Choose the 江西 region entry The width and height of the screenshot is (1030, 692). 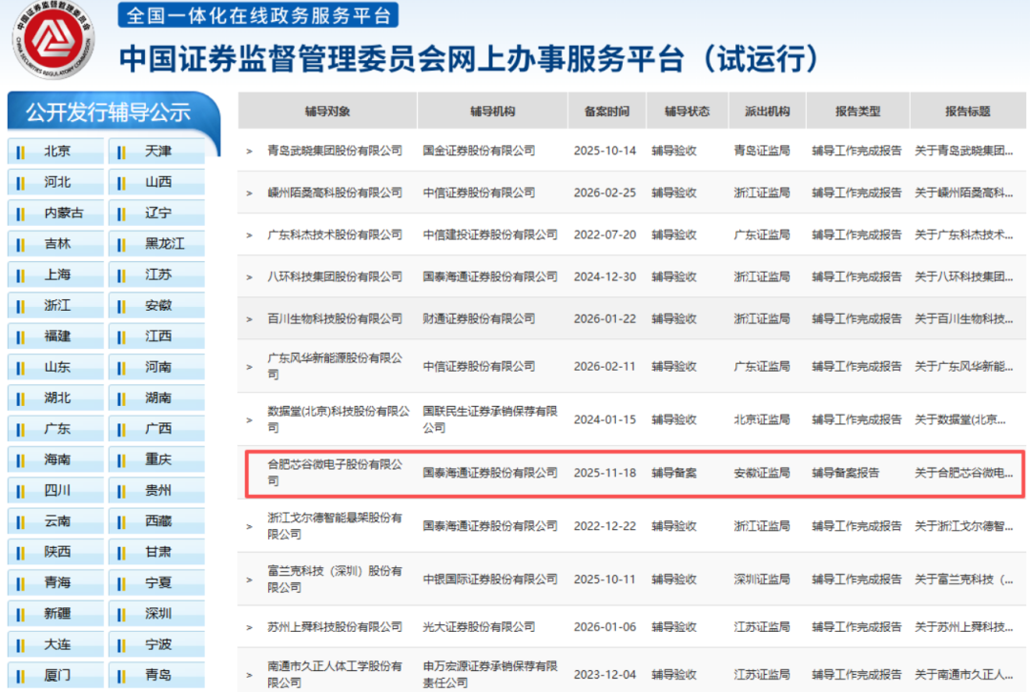point(157,336)
